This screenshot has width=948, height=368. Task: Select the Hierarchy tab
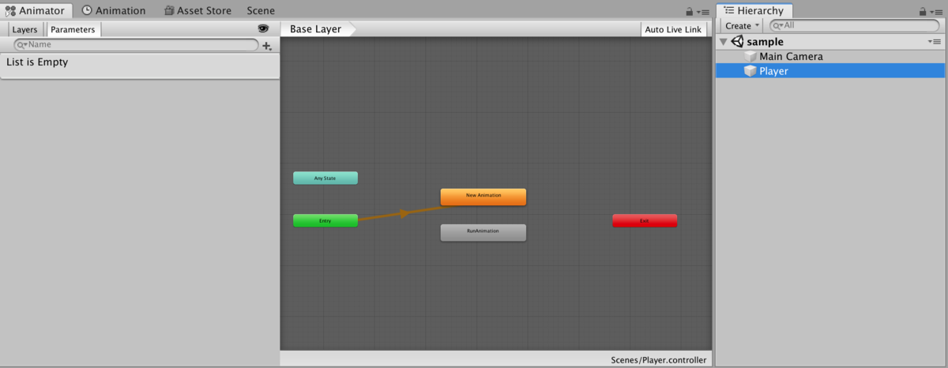[x=754, y=10]
